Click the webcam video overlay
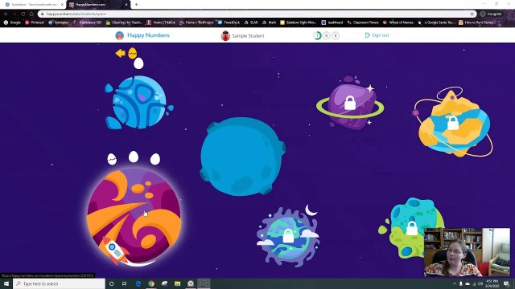 pyautogui.click(x=467, y=252)
